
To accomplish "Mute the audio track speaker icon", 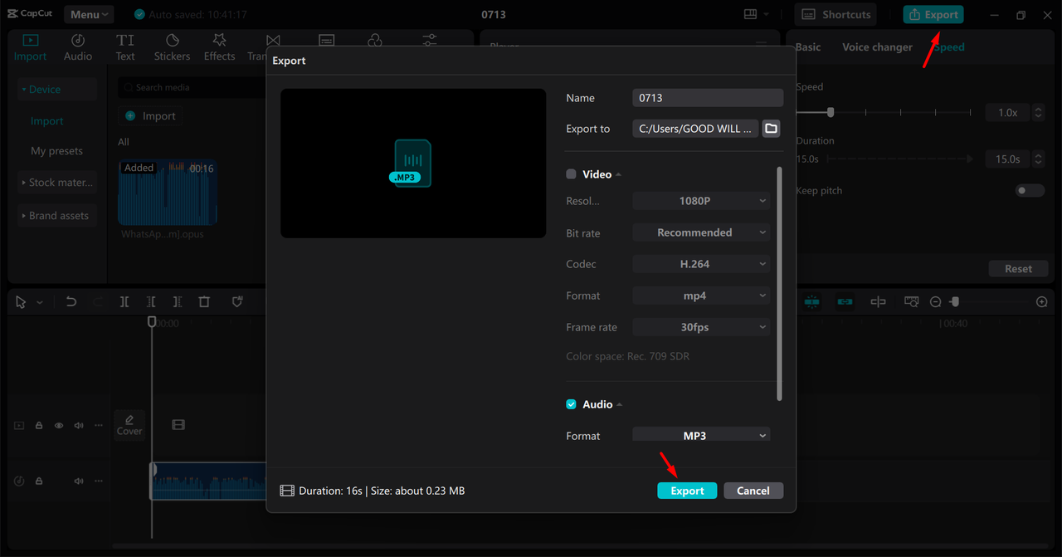I will coord(79,481).
